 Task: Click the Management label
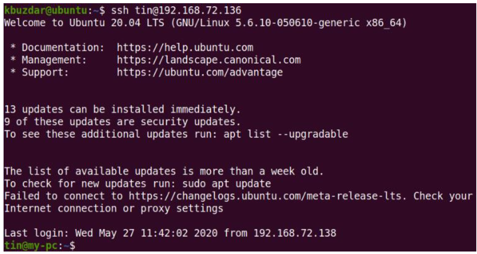(53, 60)
